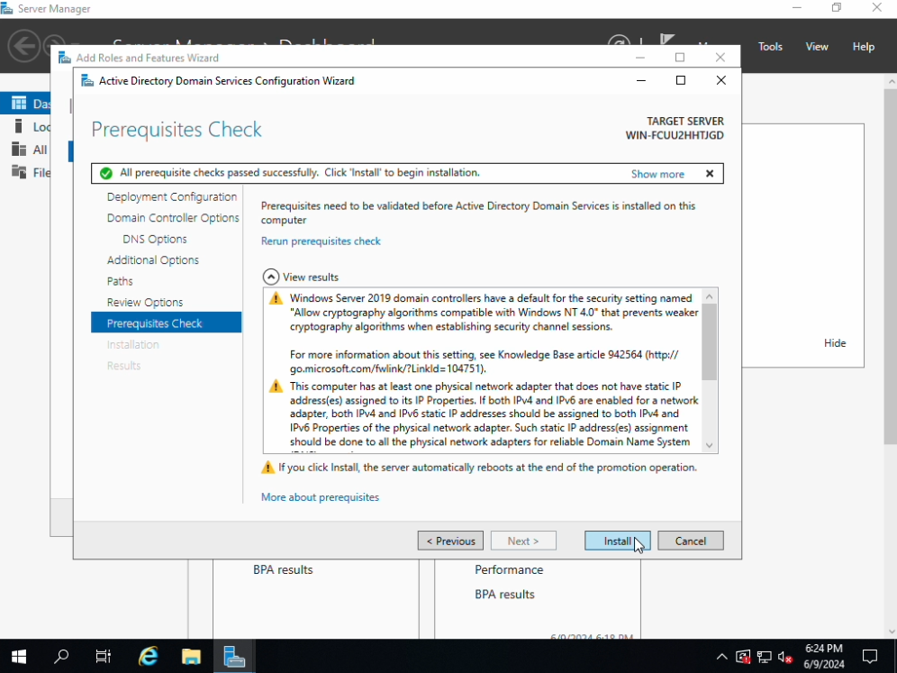Click warning icon for cryptography message
The image size is (897, 673).
coord(276,299)
